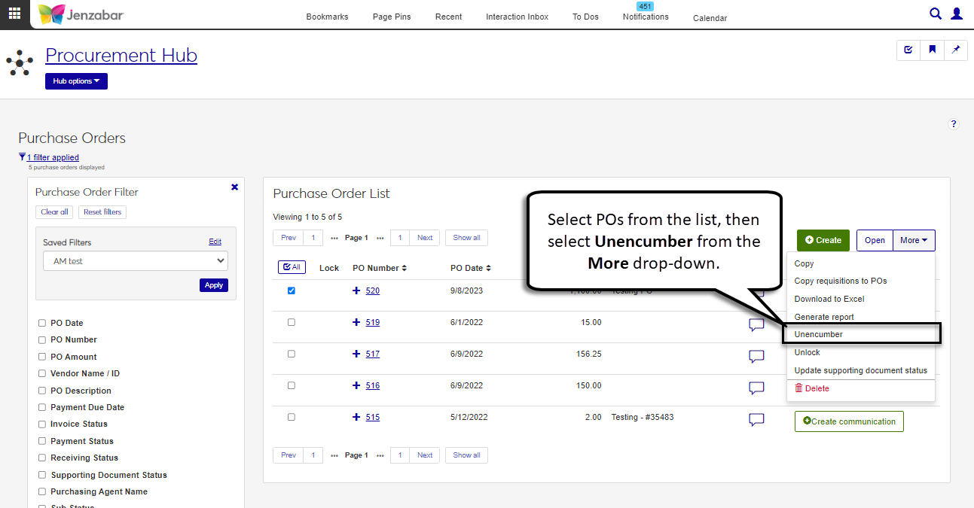The height and width of the screenshot is (508, 974).
Task: Click the green Create button
Action: [823, 240]
